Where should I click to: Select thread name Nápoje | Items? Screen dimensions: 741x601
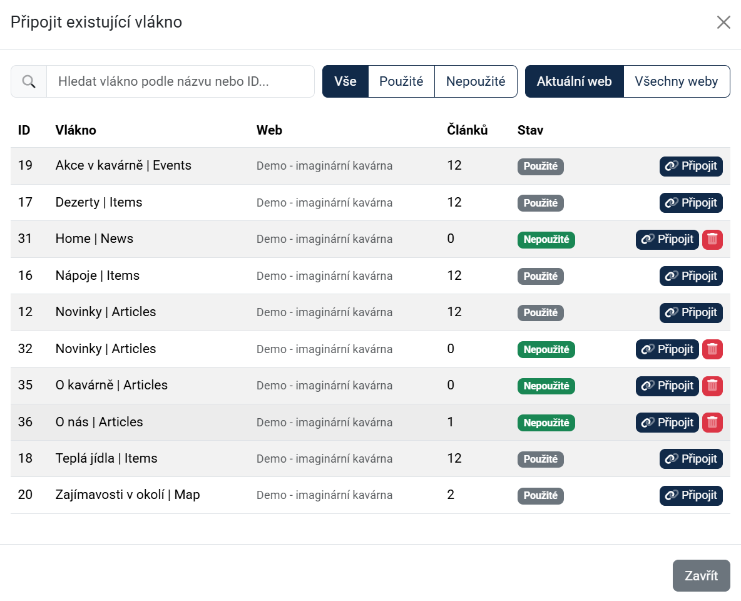98,275
